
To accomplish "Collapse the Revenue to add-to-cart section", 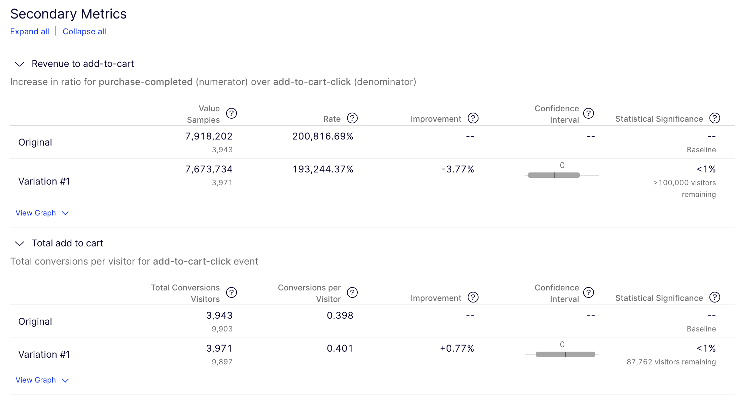I will click(x=20, y=64).
